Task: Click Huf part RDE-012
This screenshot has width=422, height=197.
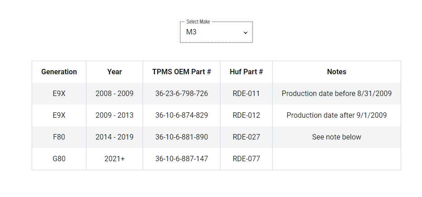Action: pyautogui.click(x=246, y=115)
